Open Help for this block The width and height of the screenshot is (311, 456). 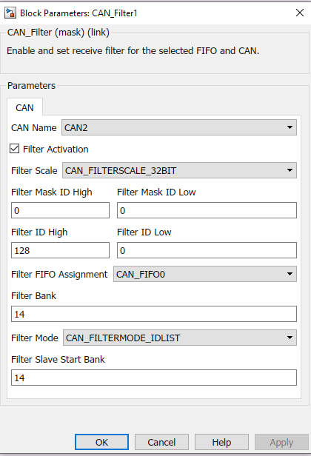221,442
